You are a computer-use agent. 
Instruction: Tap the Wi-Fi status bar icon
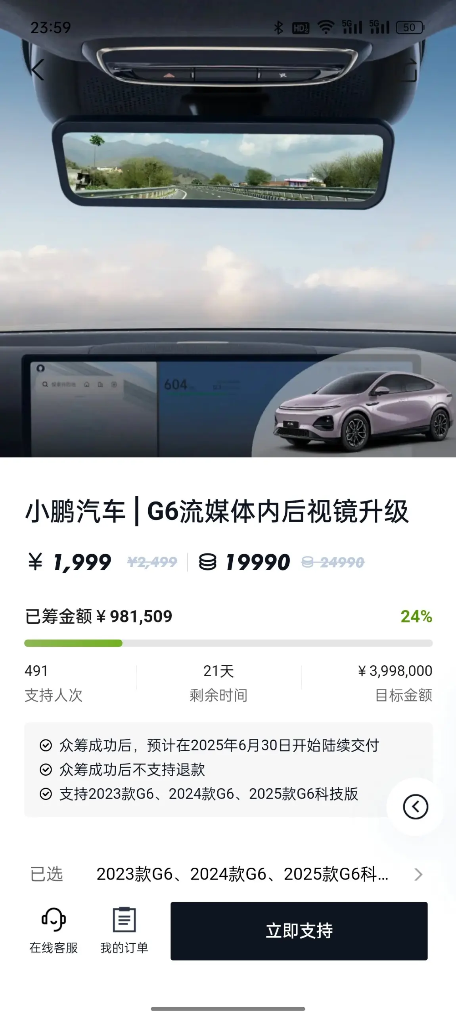point(326,27)
